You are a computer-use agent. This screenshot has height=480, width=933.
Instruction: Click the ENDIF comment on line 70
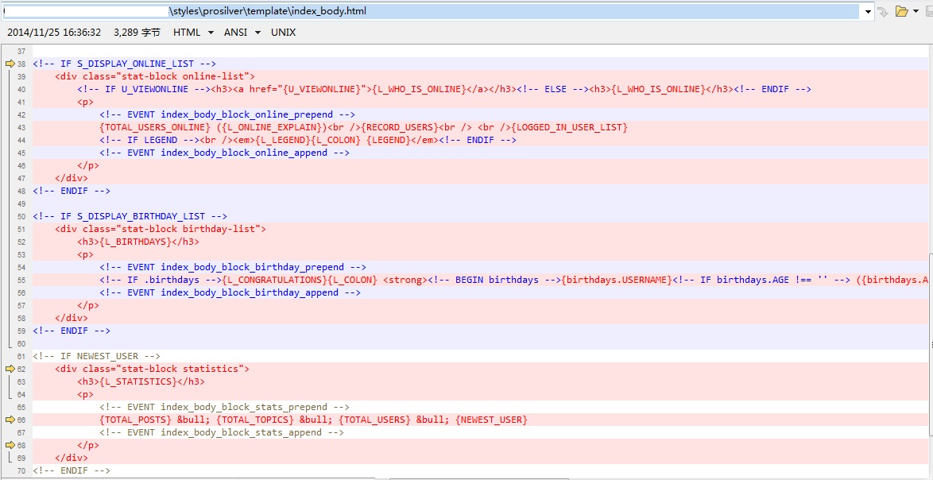click(72, 470)
